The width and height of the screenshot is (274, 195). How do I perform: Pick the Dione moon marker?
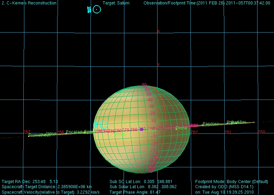point(176,129)
